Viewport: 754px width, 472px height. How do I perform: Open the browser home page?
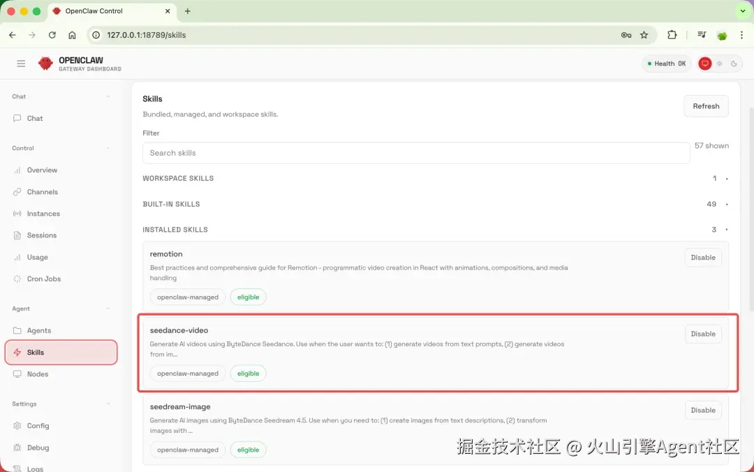(72, 35)
